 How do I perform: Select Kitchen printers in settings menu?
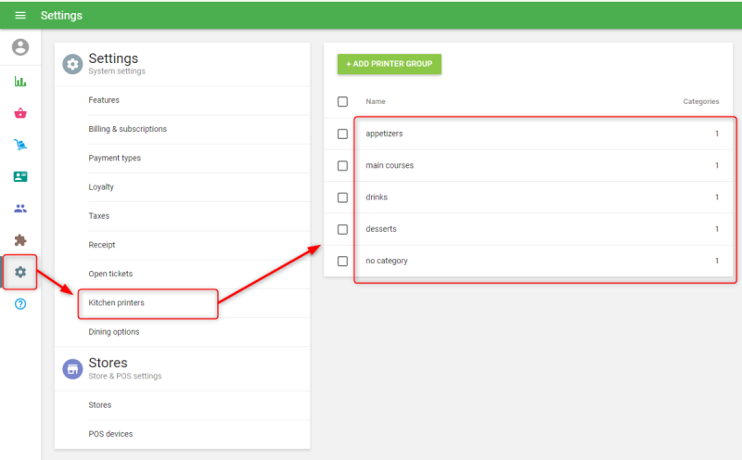coord(117,303)
